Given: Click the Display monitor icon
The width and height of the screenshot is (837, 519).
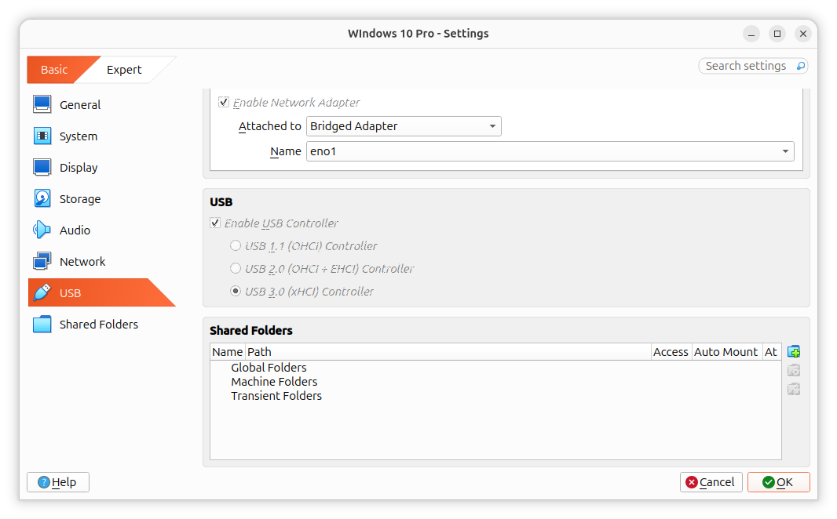Looking at the screenshot, I should (42, 167).
